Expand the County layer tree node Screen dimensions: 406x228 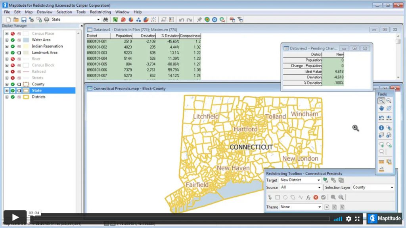pos(7,84)
